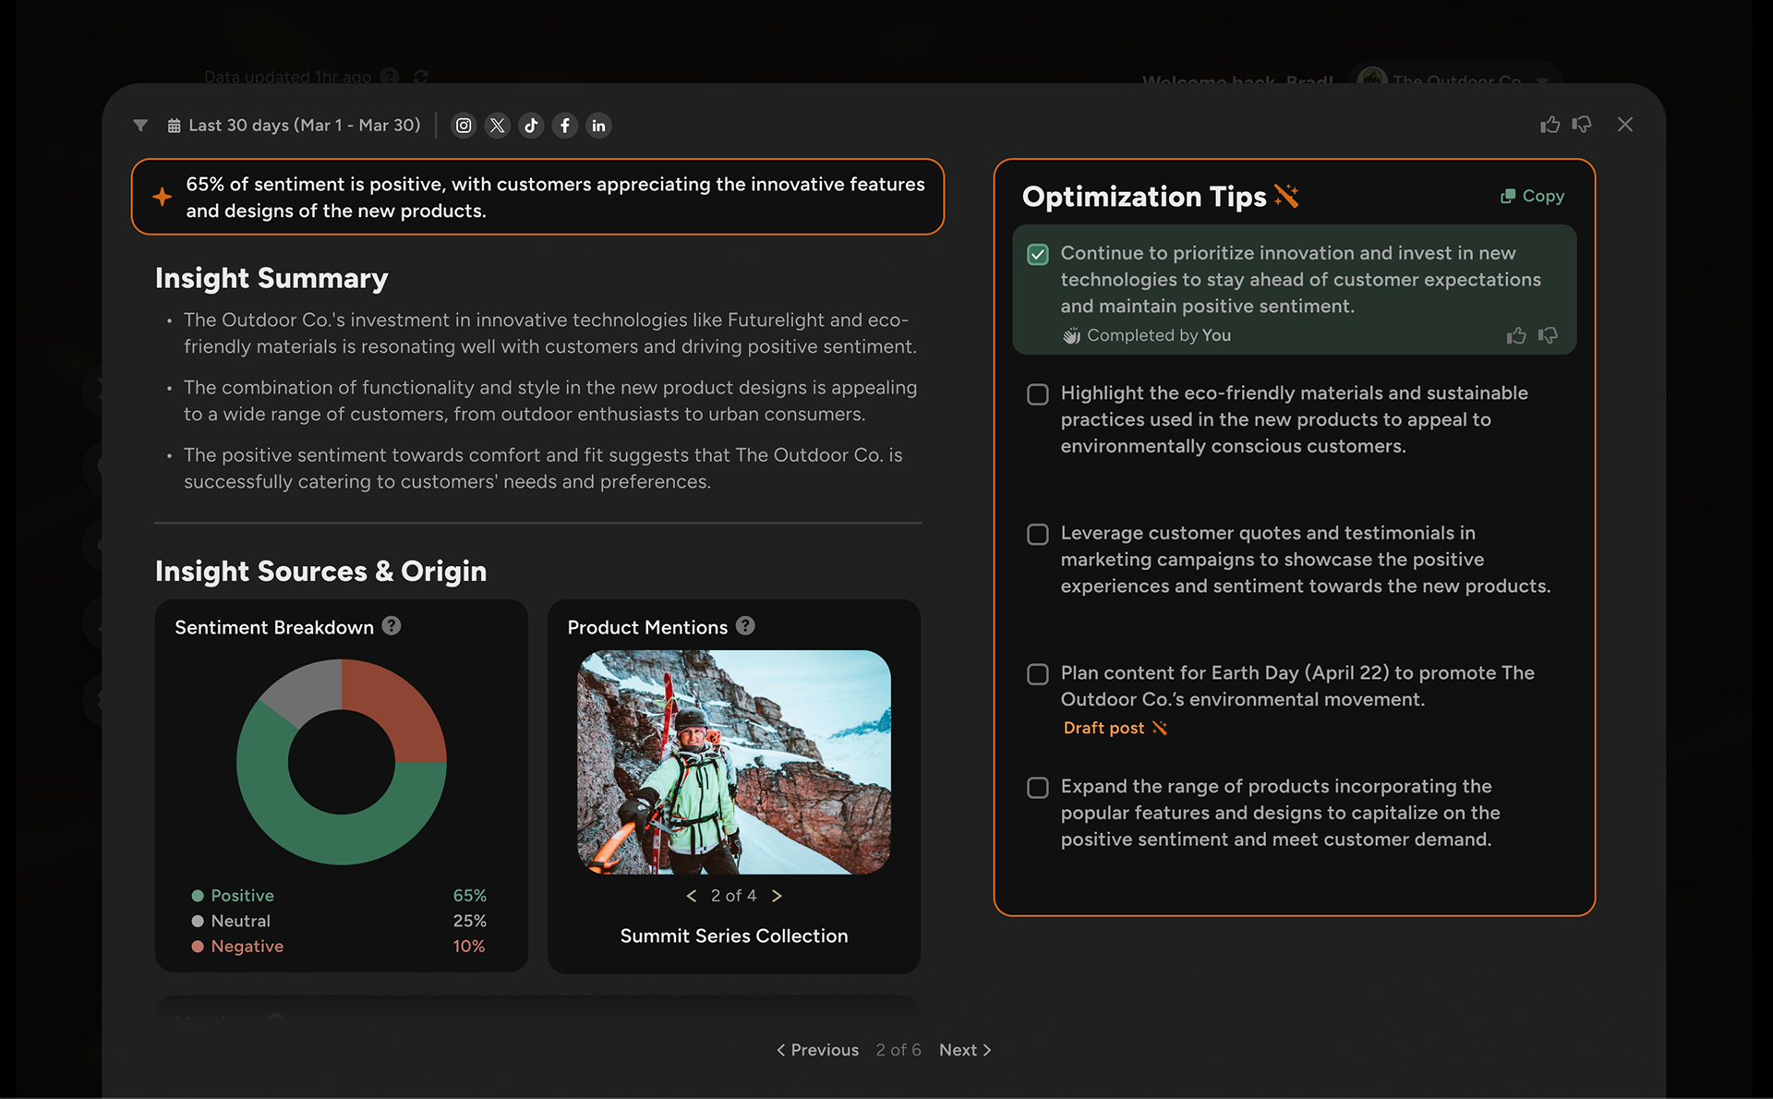This screenshot has width=1773, height=1099.
Task: Check the eco-friendly materials tip
Action: pos(1038,394)
